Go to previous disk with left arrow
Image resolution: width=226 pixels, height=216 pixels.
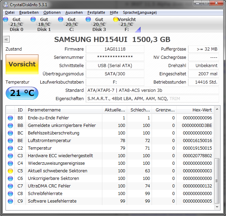coord(7,39)
